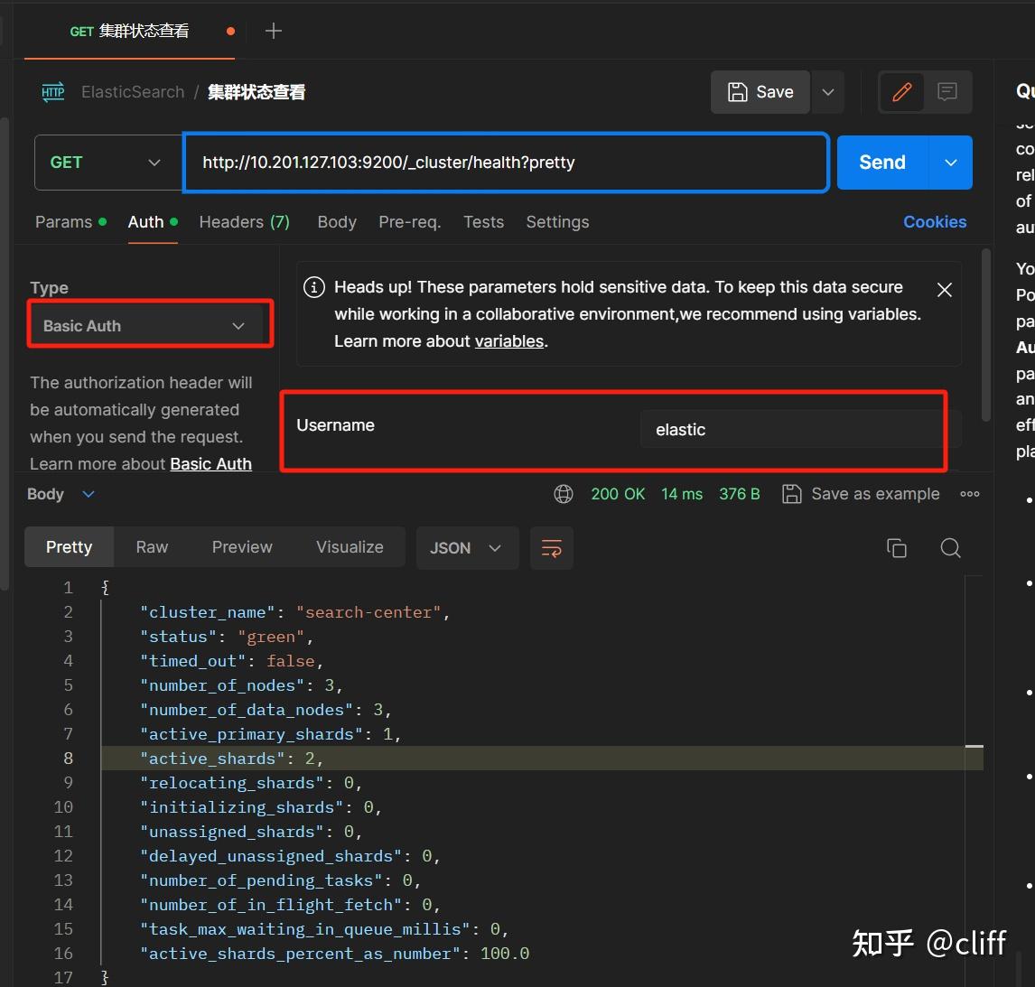
Task: Open the GET method dropdown
Action: click(107, 163)
